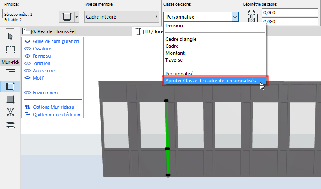The width and height of the screenshot is (321, 189).
Task: Click the bottom node of the green frame
Action: [x=168, y=175]
